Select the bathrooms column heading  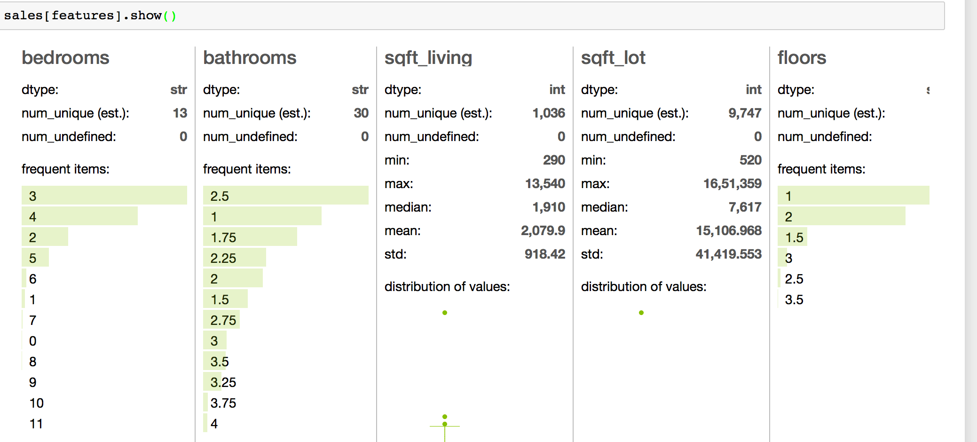[250, 58]
